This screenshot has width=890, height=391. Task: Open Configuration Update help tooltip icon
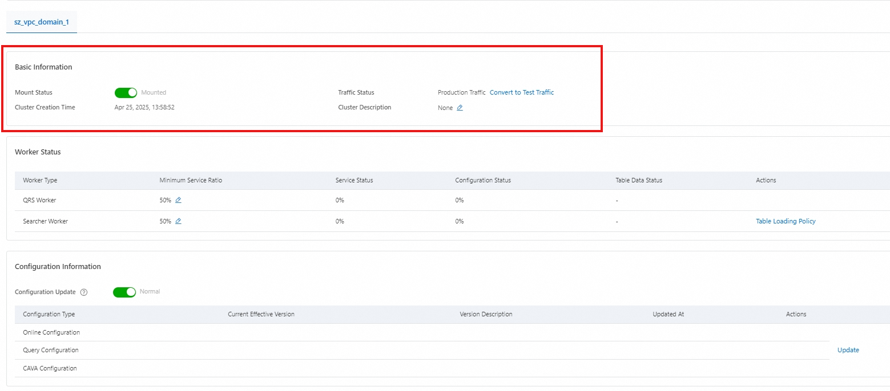coord(84,292)
